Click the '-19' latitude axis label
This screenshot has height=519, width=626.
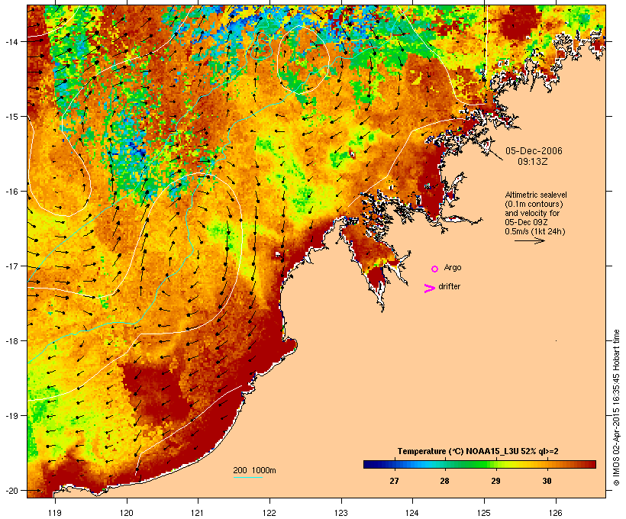11,416
